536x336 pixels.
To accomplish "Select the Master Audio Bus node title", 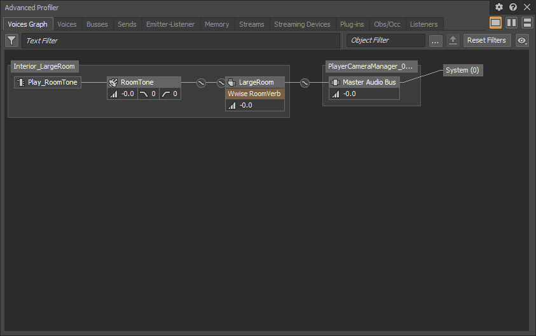I will click(x=369, y=82).
